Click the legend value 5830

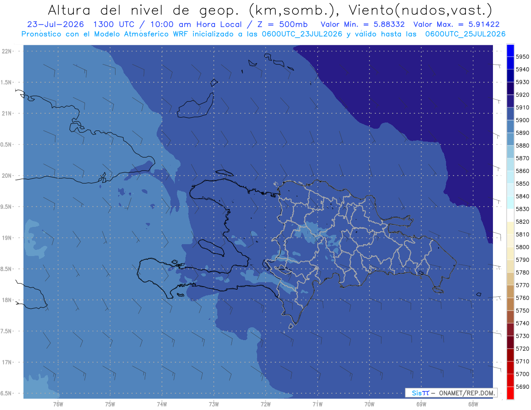tap(522, 209)
